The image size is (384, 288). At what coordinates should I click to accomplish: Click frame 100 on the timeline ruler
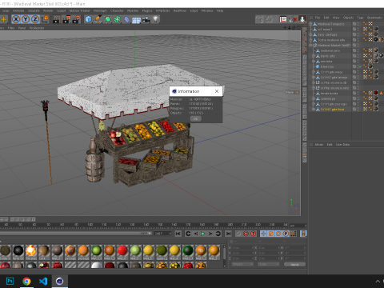click(90, 225)
